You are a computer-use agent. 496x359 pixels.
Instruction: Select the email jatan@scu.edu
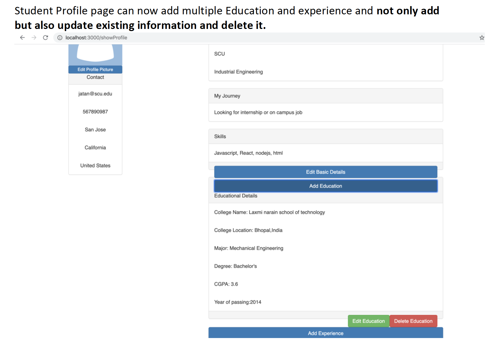point(95,94)
